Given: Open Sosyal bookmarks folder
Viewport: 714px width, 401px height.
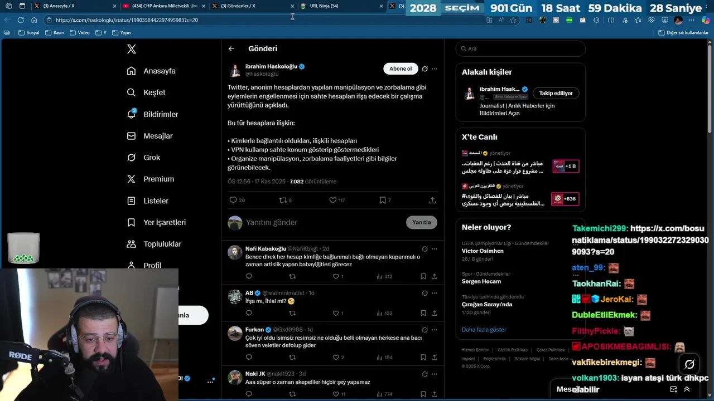Looking at the screenshot, I should [29, 33].
